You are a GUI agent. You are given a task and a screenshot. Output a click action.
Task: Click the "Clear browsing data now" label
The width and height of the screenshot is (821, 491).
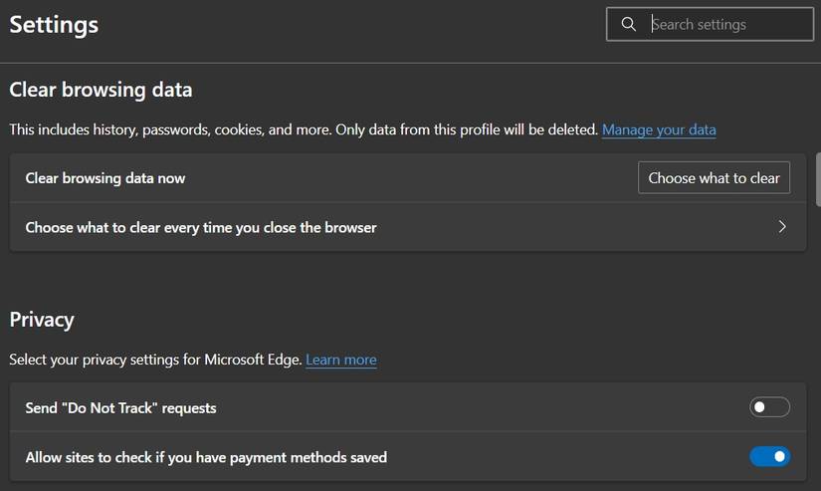click(105, 178)
